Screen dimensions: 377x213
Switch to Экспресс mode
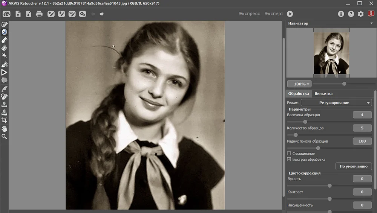tap(249, 14)
